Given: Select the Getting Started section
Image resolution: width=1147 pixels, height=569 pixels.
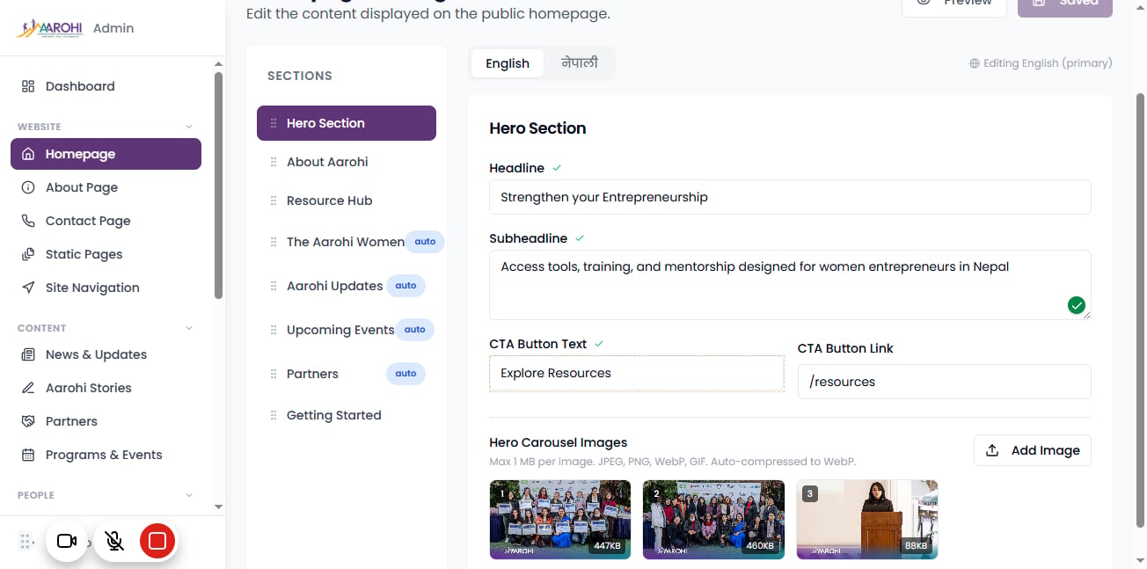Looking at the screenshot, I should [x=347, y=415].
